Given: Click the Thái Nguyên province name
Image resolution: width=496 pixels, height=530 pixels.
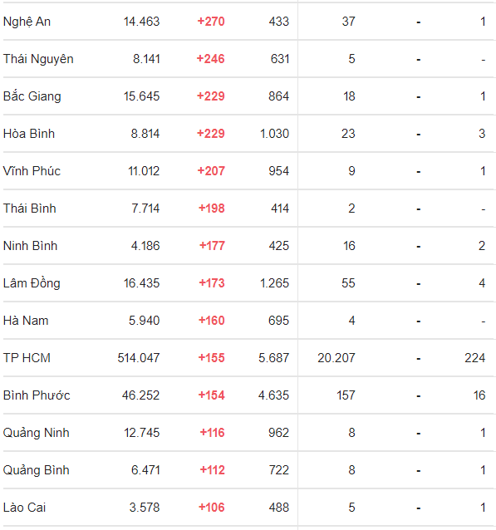Looking at the screenshot, I should 38,59.
